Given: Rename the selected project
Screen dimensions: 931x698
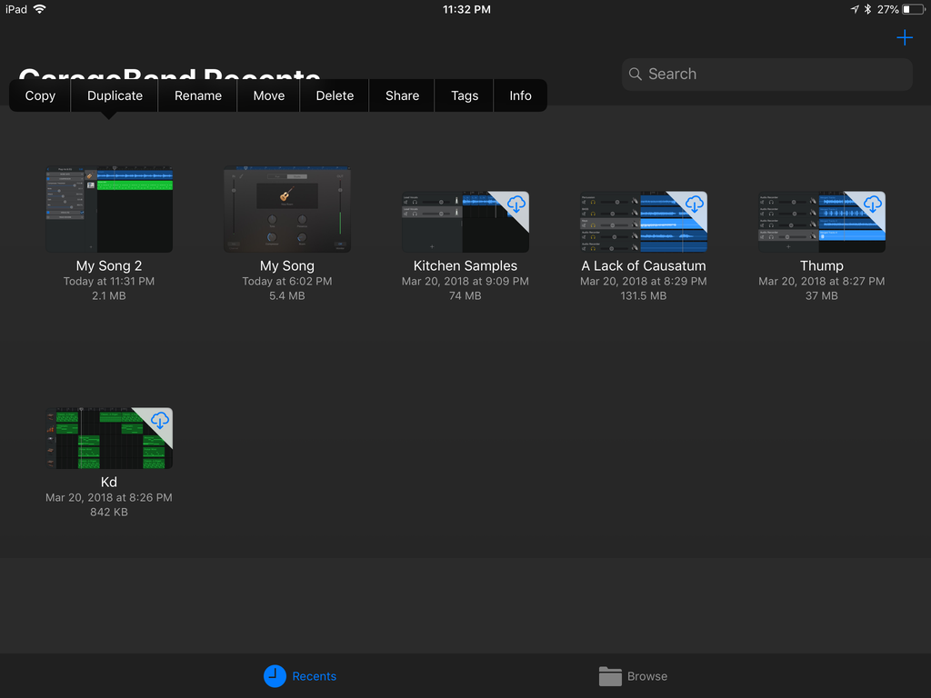Looking at the screenshot, I should point(197,95).
